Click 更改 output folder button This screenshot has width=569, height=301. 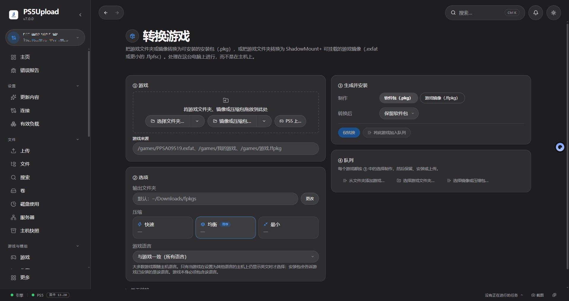pos(310,199)
